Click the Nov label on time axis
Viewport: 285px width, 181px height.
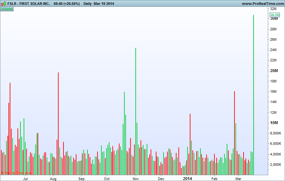pyautogui.click(x=136, y=179)
